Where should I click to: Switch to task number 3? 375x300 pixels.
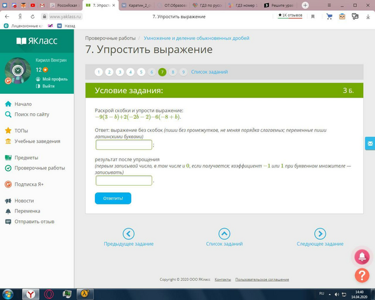click(120, 72)
